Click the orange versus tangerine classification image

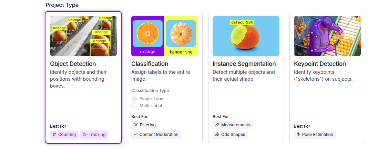click(x=164, y=36)
